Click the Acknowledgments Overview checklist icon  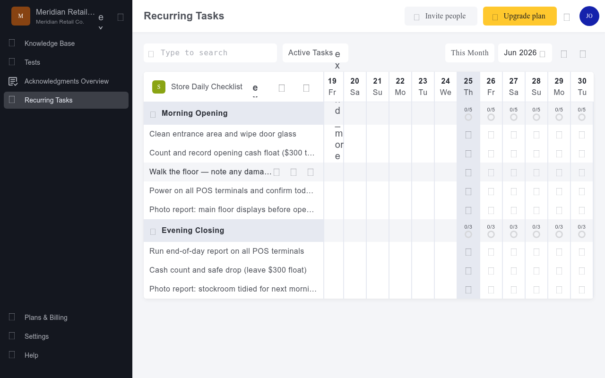[x=13, y=81]
